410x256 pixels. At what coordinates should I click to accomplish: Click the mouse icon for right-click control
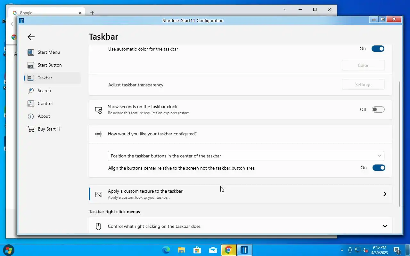click(x=99, y=226)
